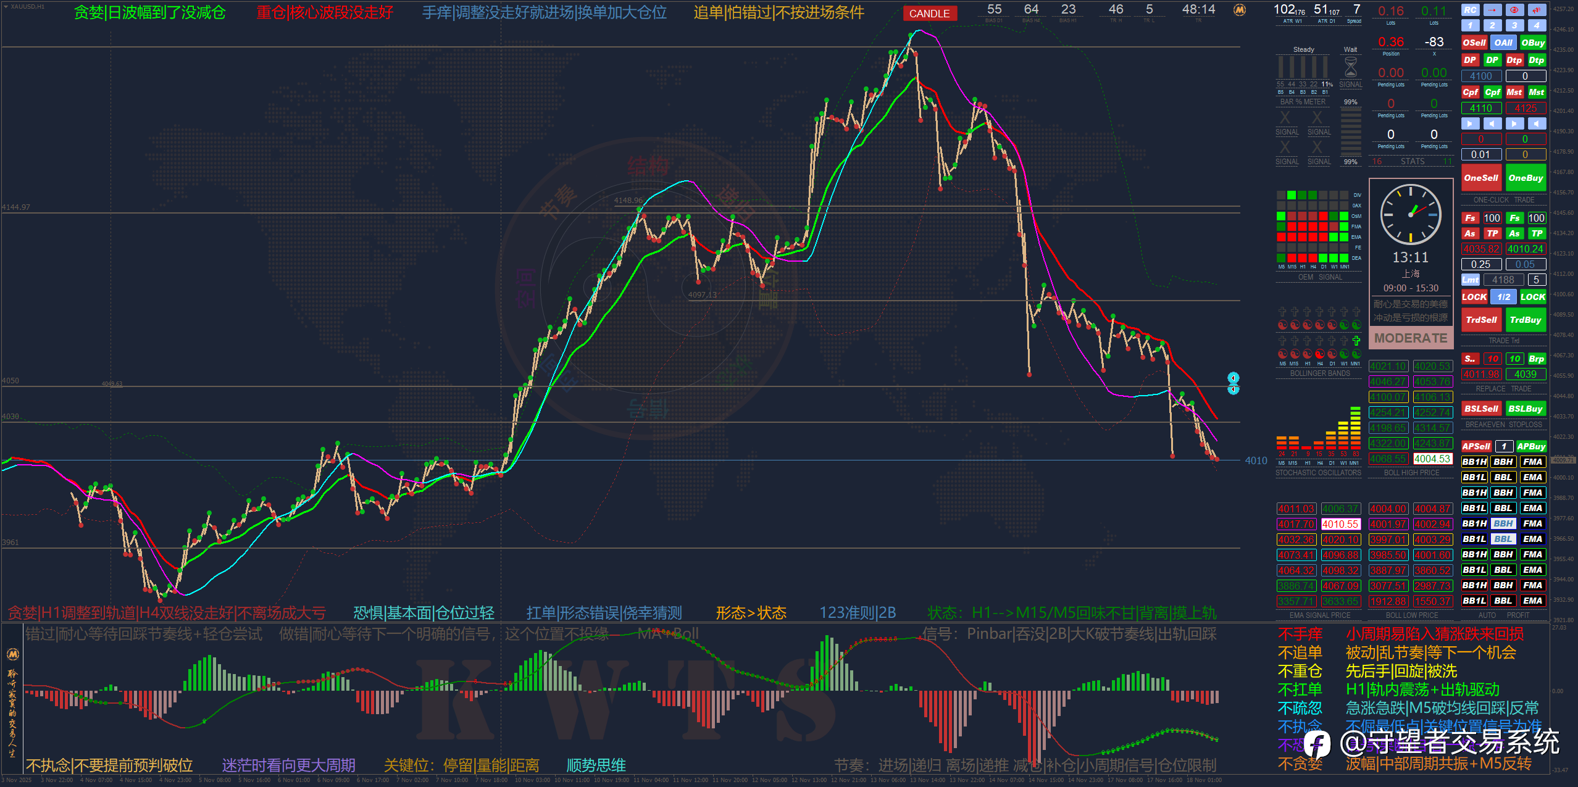Click the first play-right arrow button
This screenshot has height=787, width=1578.
pyautogui.click(x=1470, y=123)
